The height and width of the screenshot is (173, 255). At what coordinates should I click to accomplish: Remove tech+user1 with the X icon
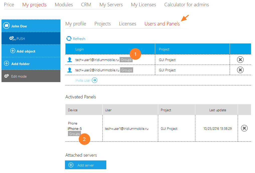click(x=240, y=60)
